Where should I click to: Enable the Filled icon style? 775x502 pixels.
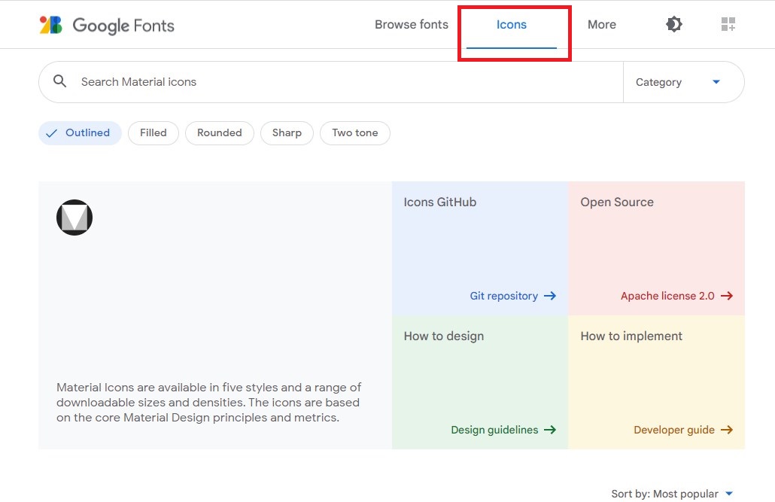(x=153, y=132)
